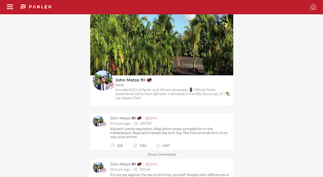
Task: Click John Matze's large profile picture
Action: click(x=103, y=80)
